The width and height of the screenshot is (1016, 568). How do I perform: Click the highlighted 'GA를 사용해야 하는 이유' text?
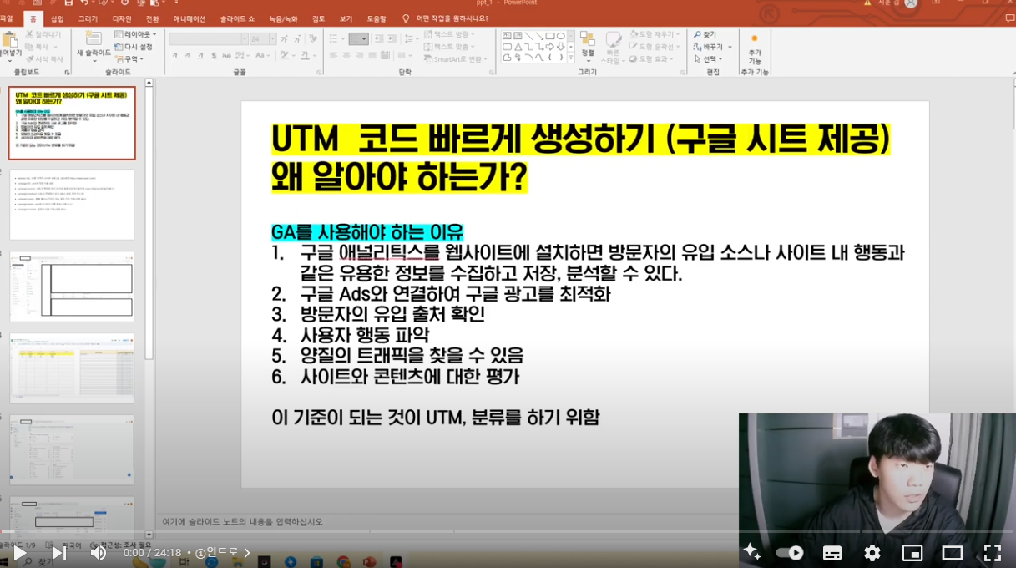pos(367,232)
